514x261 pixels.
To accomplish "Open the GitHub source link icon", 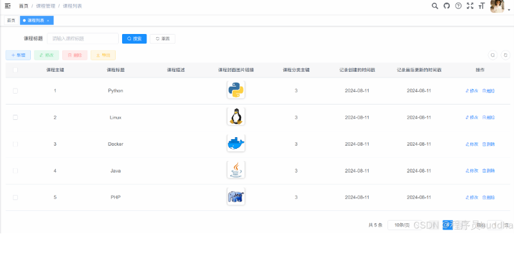I will pos(447,6).
